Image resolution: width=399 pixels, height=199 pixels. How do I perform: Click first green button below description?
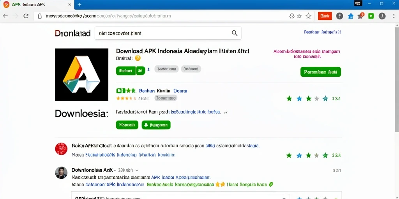pos(127,125)
